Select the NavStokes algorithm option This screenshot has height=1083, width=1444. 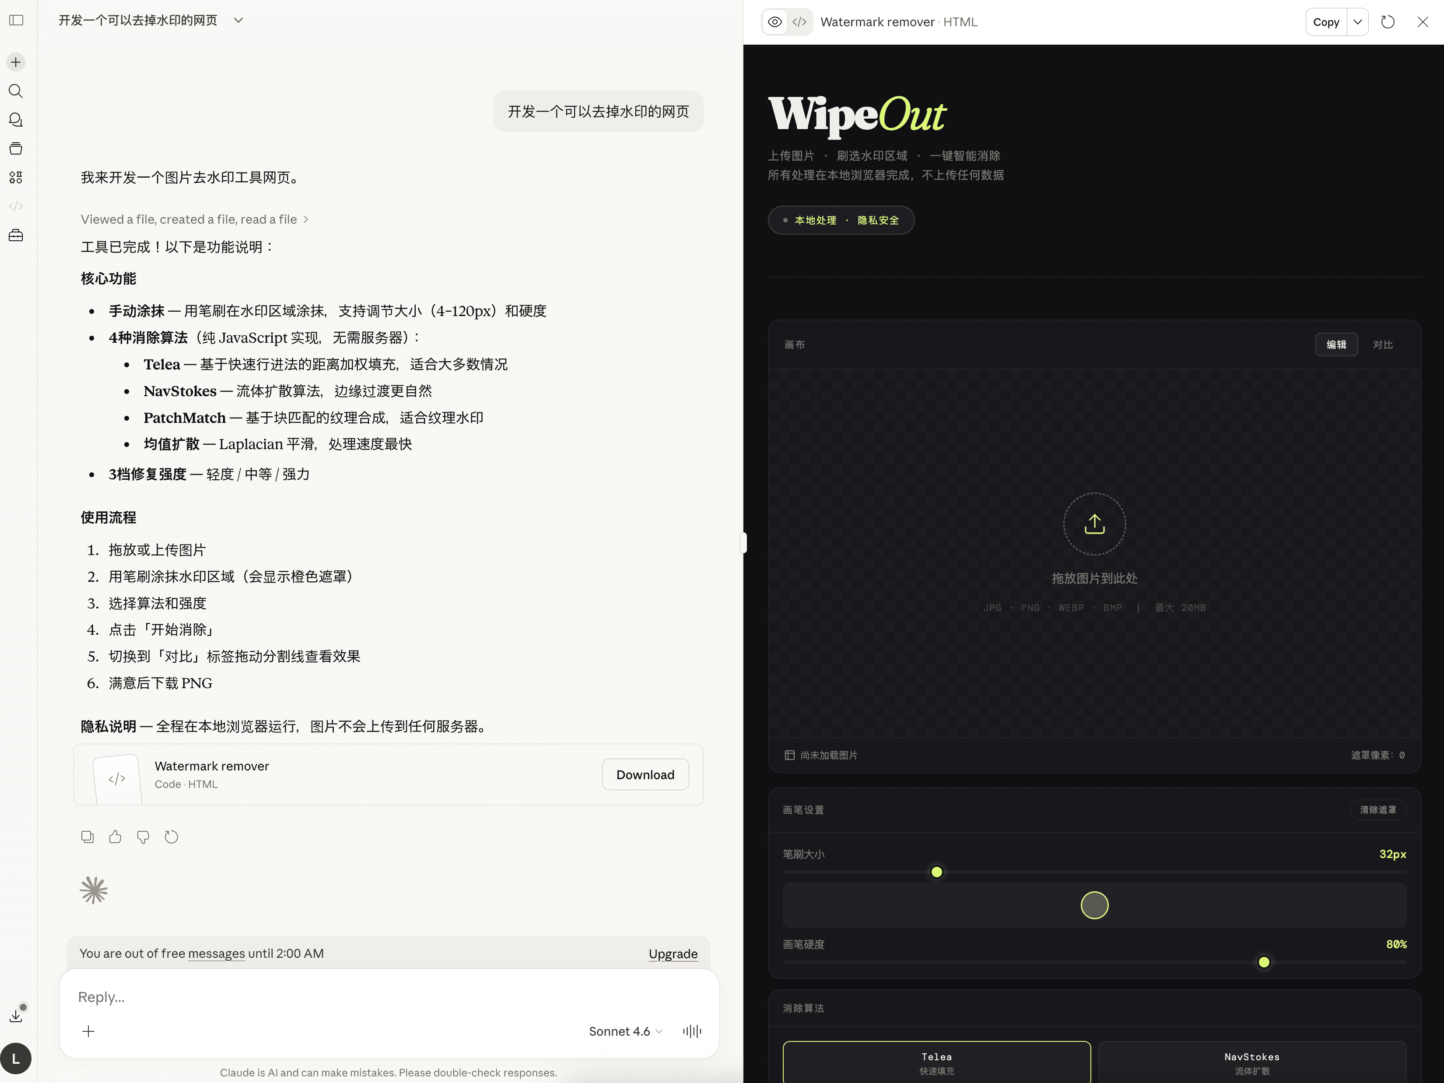1251,1062
